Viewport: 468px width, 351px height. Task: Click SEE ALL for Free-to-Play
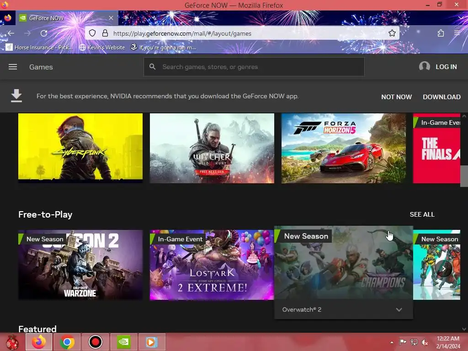[x=422, y=214]
